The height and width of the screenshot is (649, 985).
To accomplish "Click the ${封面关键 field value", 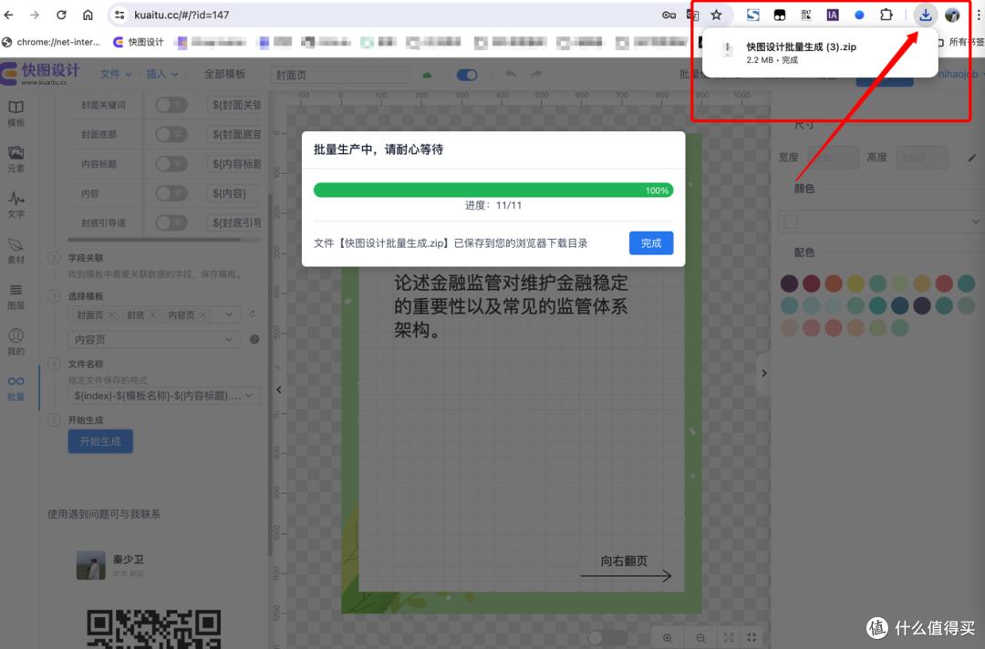I will (x=234, y=105).
